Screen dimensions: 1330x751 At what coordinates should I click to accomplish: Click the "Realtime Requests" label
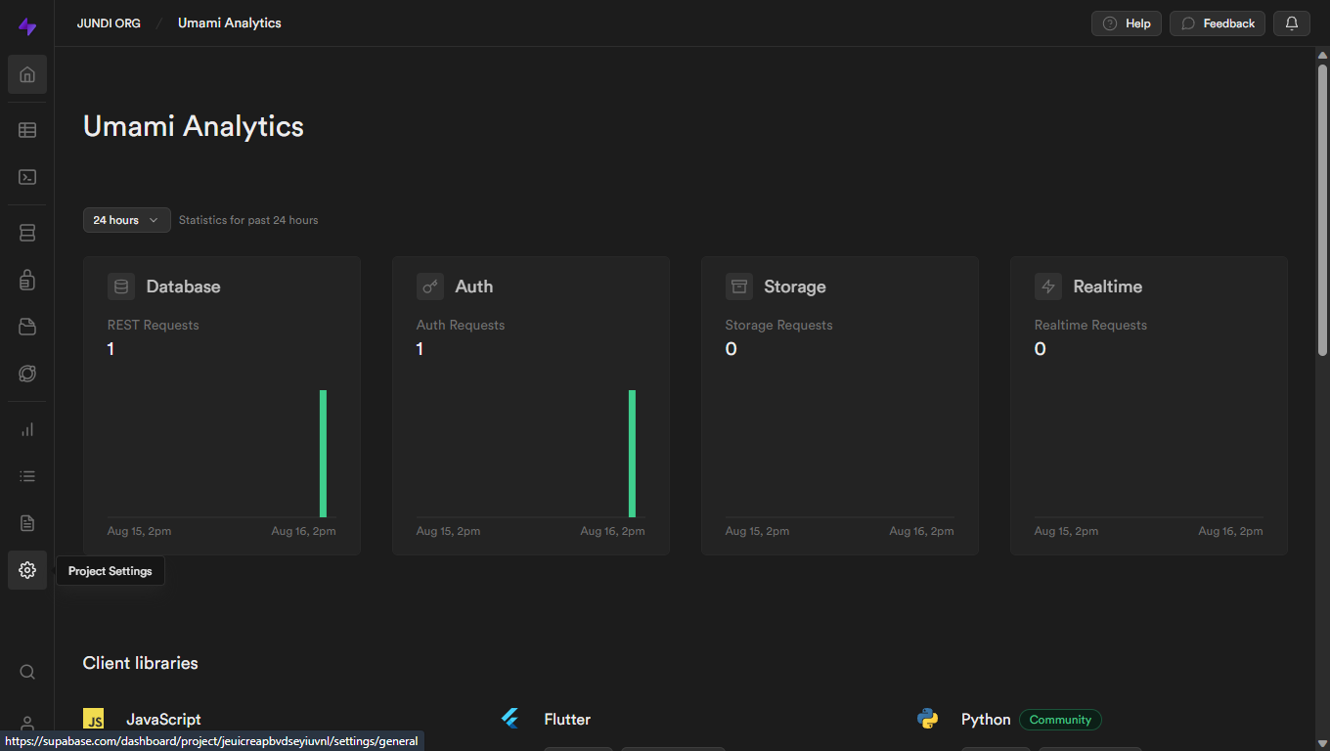pos(1090,325)
